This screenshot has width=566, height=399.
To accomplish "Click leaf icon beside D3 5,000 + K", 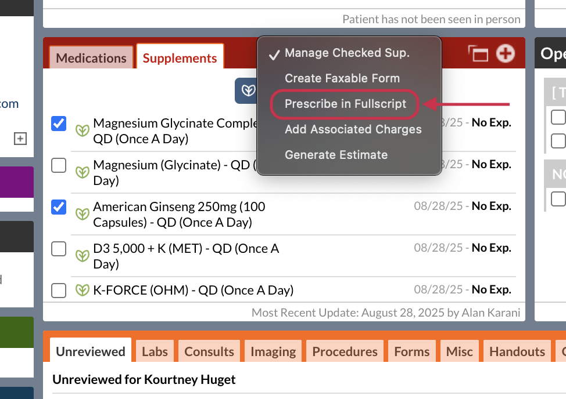I will 83,256.
